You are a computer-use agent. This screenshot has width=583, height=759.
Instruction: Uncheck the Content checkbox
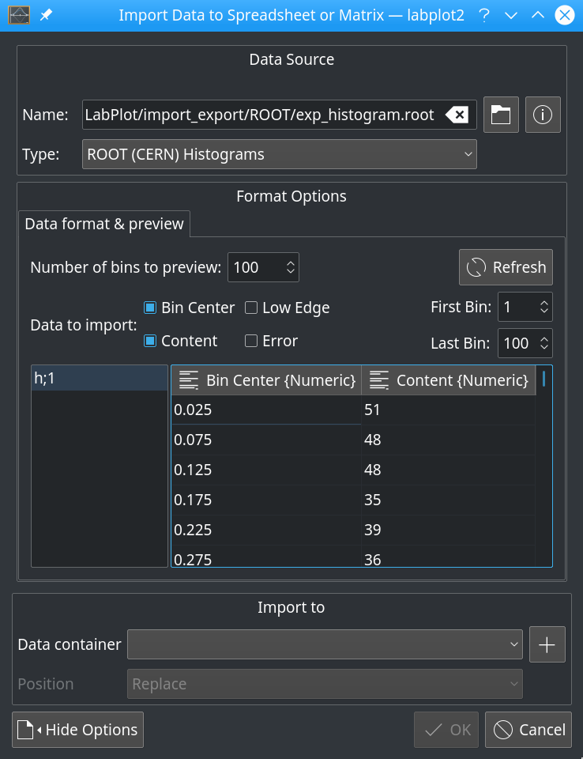[150, 341]
